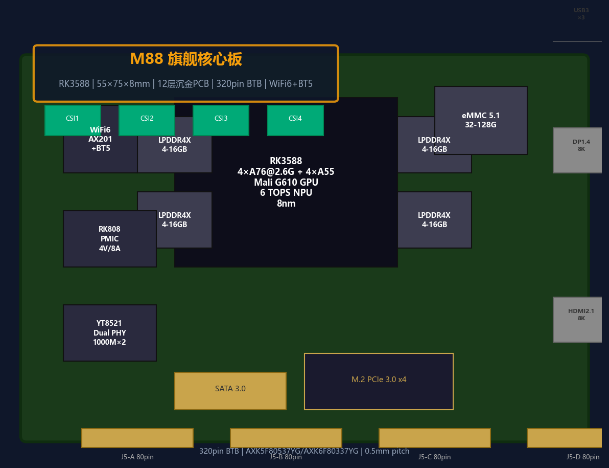Click the CSI1 camera interface block
Screen dimensions: 609x468
click(x=73, y=120)
